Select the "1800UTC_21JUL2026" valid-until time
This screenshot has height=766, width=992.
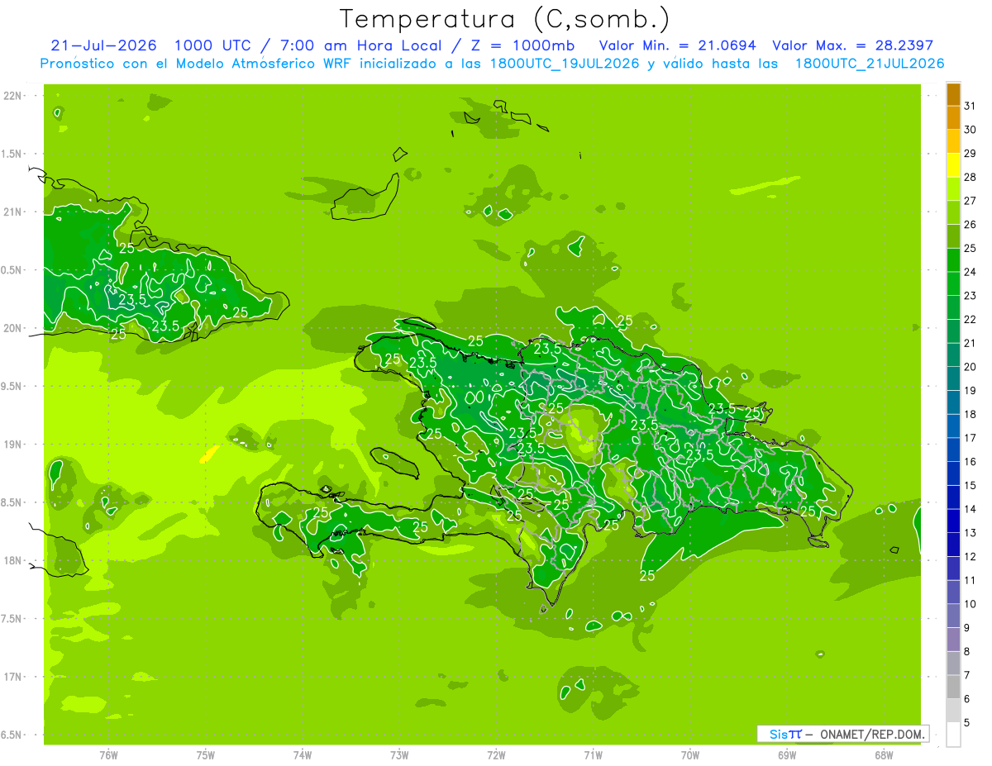pyautogui.click(x=869, y=64)
